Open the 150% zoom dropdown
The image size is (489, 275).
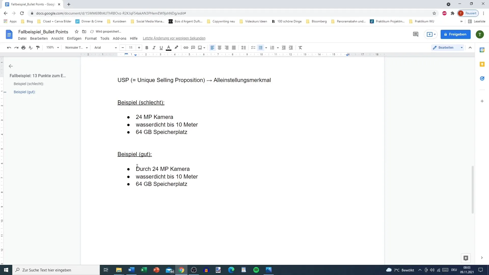(53, 48)
